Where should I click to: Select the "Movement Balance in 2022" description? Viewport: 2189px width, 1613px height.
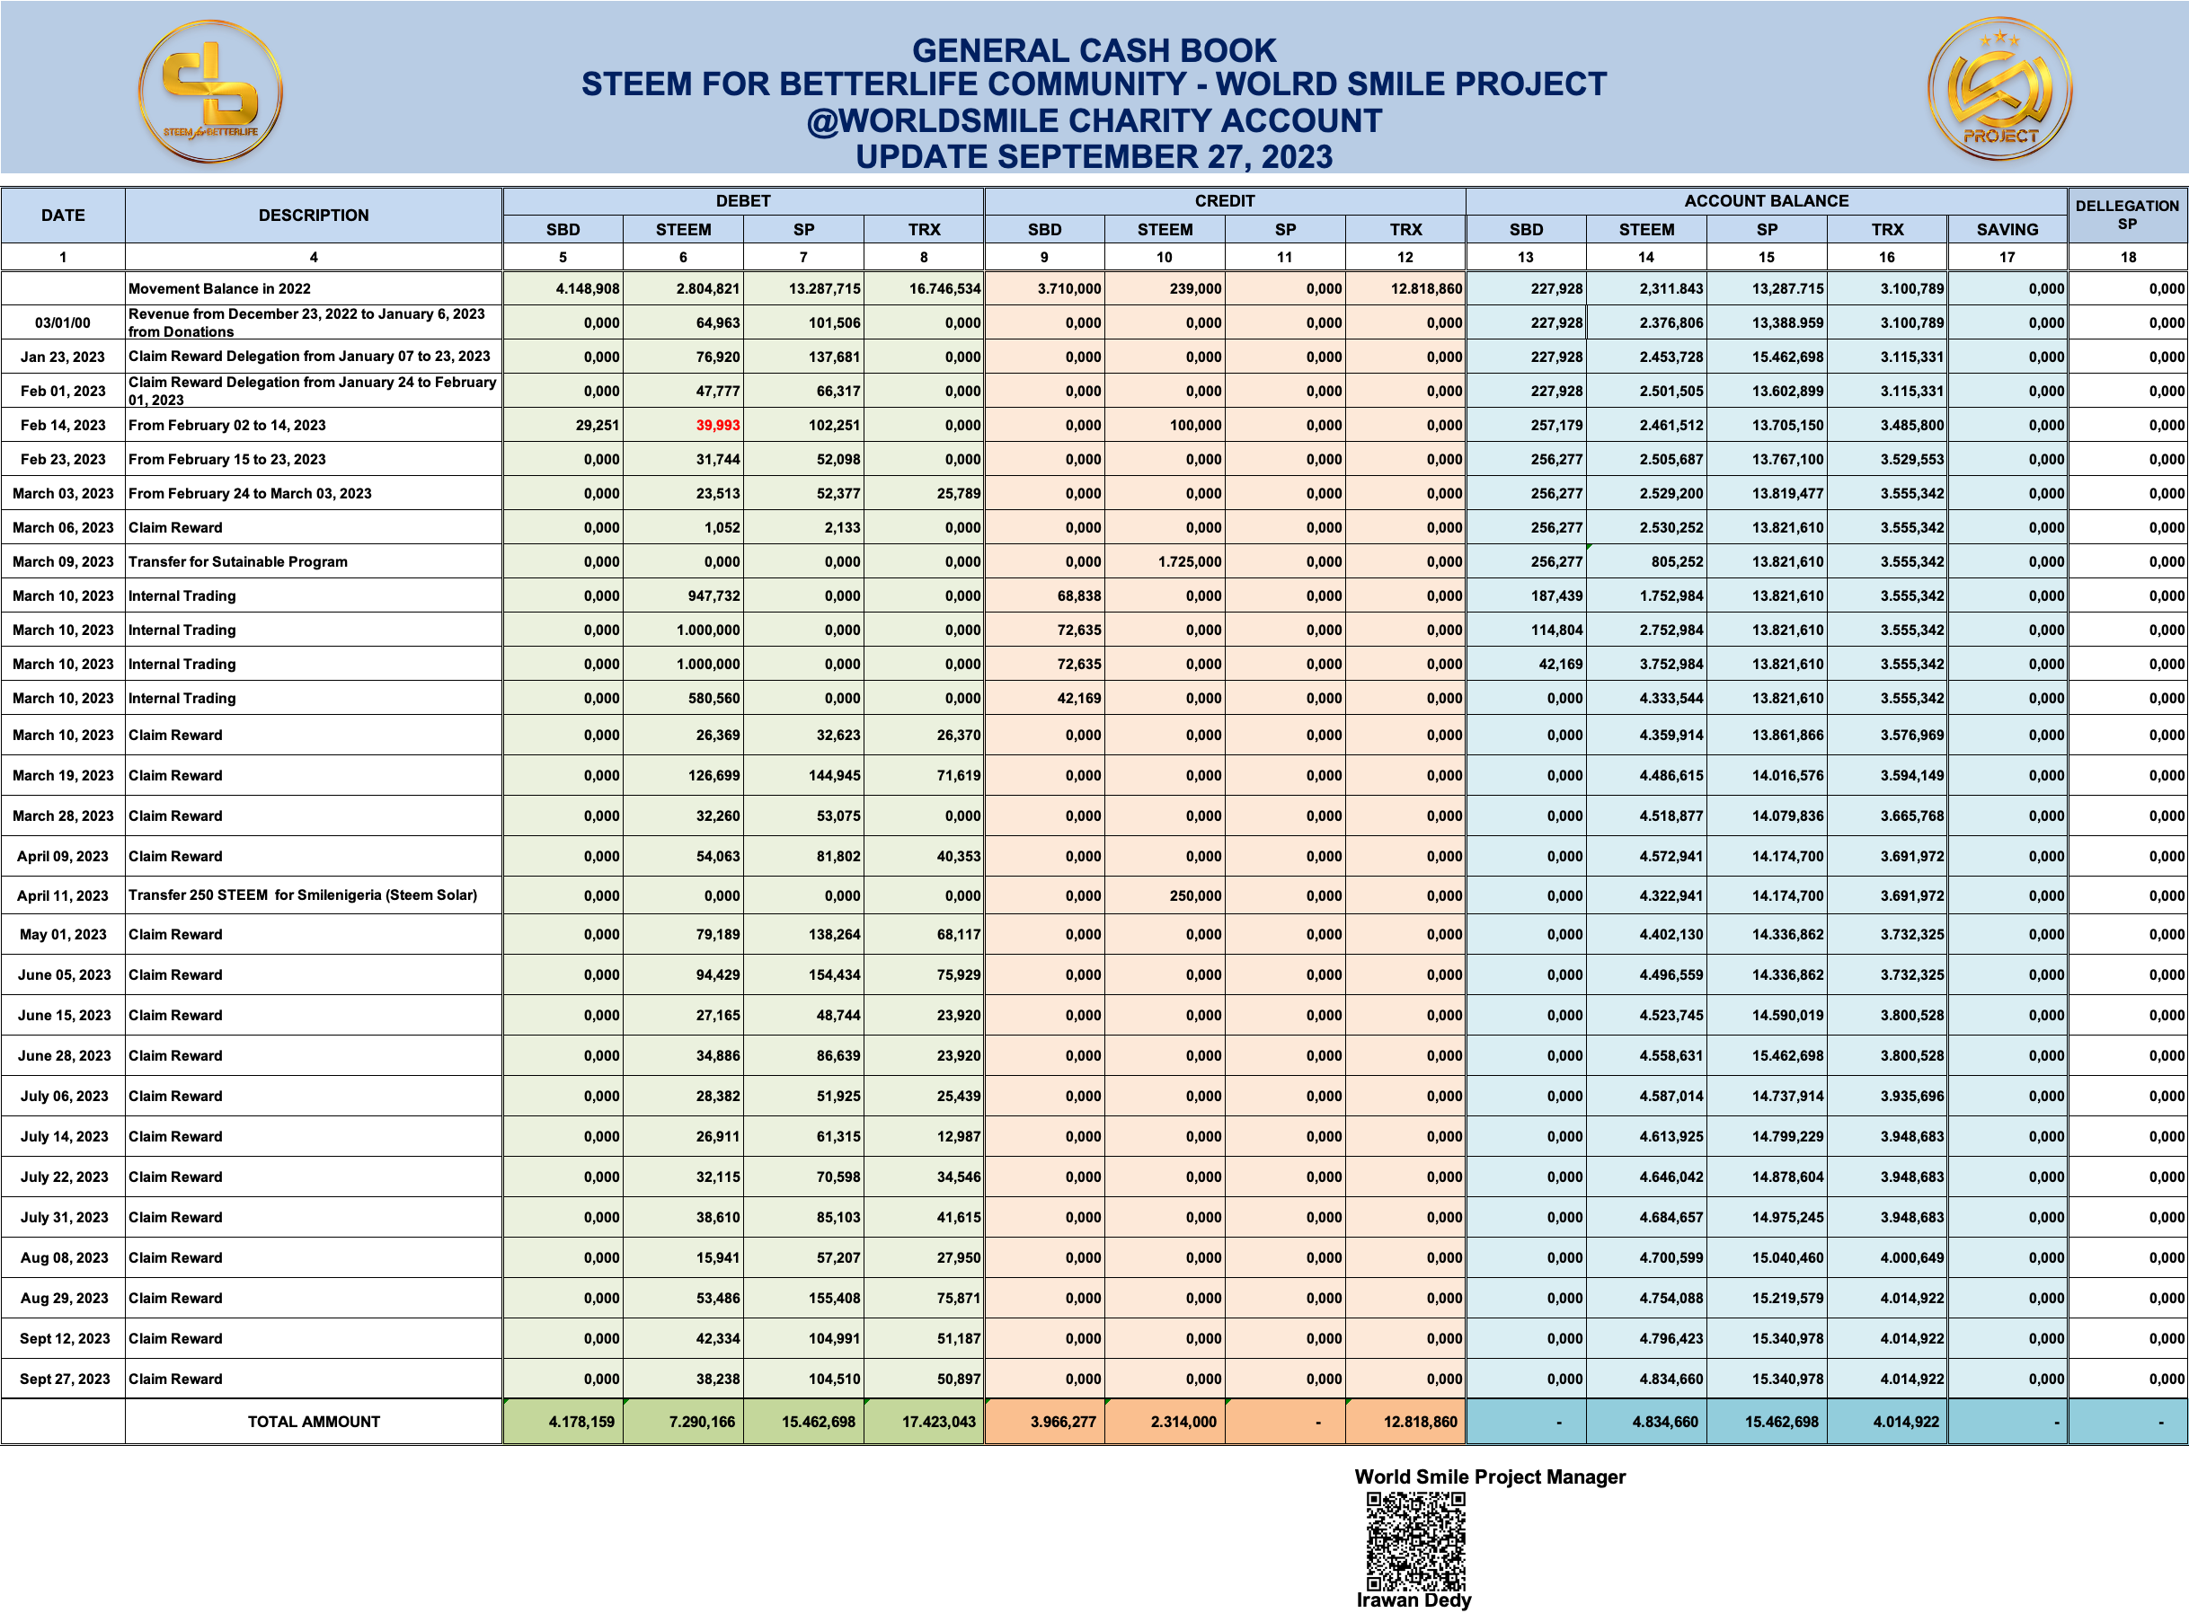coord(220,289)
